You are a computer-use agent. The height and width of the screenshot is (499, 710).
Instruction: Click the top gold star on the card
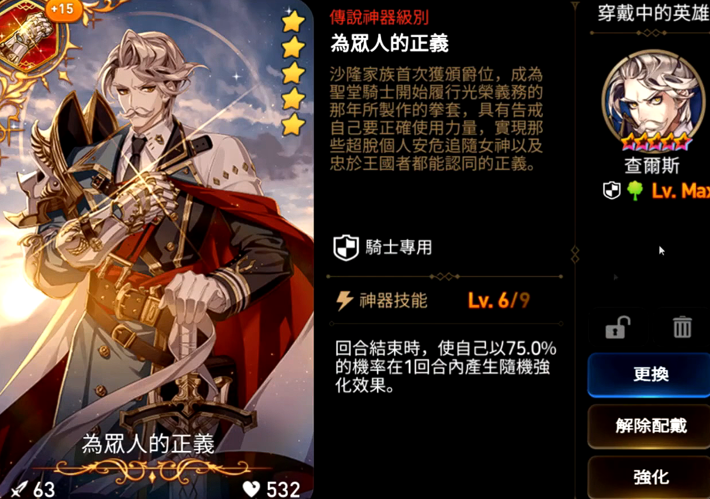click(293, 22)
